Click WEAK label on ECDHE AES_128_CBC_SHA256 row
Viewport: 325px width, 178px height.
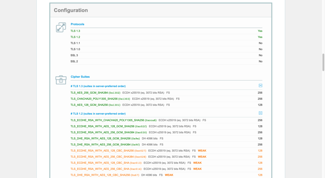coord(202,151)
